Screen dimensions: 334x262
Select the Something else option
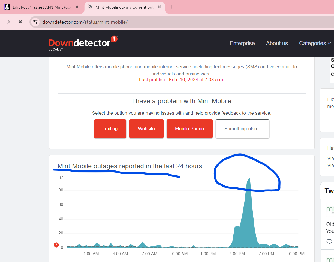(x=242, y=129)
